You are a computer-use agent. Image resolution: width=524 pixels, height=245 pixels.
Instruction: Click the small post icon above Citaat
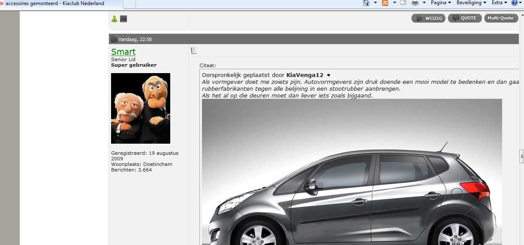pyautogui.click(x=194, y=51)
